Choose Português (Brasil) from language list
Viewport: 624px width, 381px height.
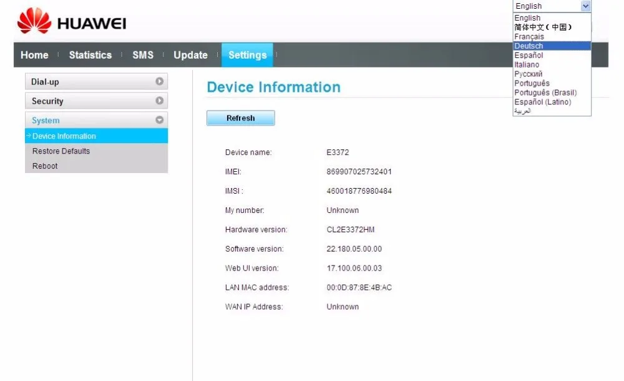pyautogui.click(x=552, y=92)
